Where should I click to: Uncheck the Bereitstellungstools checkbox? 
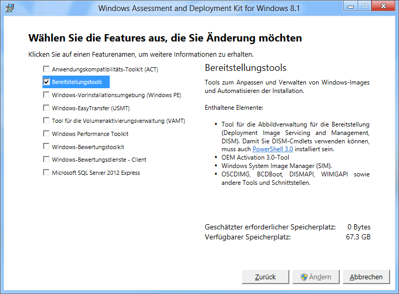[x=46, y=82]
